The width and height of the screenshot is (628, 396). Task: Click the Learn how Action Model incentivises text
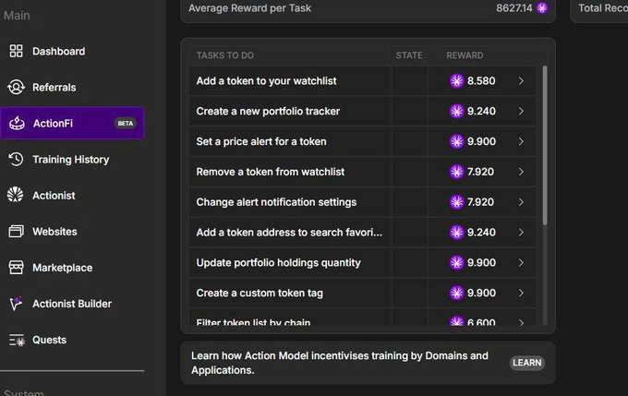coord(340,363)
